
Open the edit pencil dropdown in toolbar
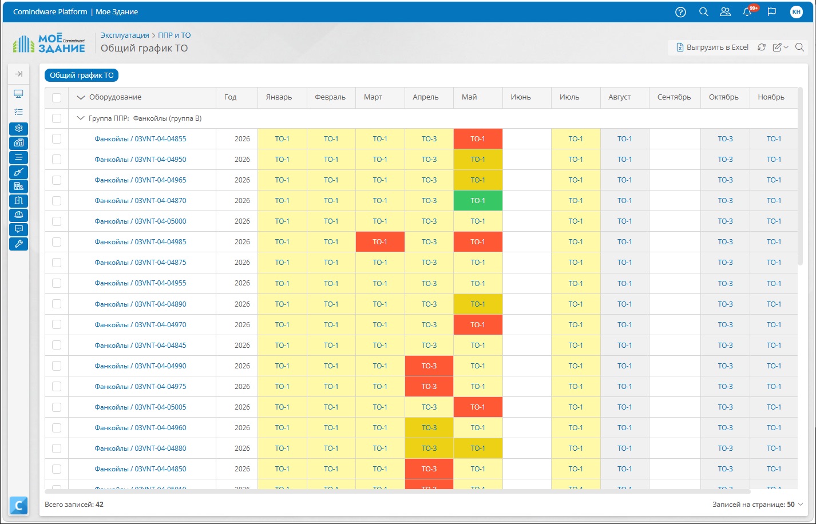coord(781,47)
